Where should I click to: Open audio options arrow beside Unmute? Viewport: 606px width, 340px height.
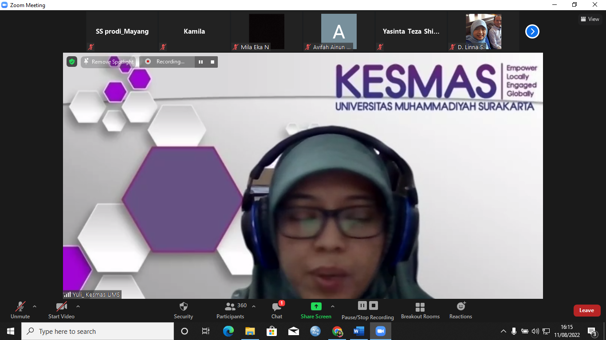(35, 306)
